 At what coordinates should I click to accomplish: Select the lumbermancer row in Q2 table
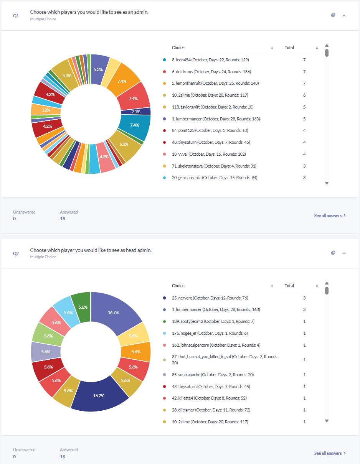tap(240, 309)
